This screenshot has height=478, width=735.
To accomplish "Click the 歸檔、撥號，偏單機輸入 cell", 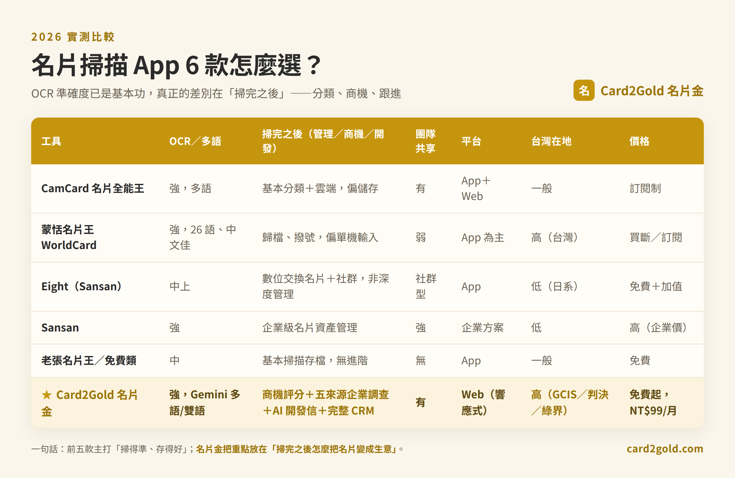I will [320, 237].
